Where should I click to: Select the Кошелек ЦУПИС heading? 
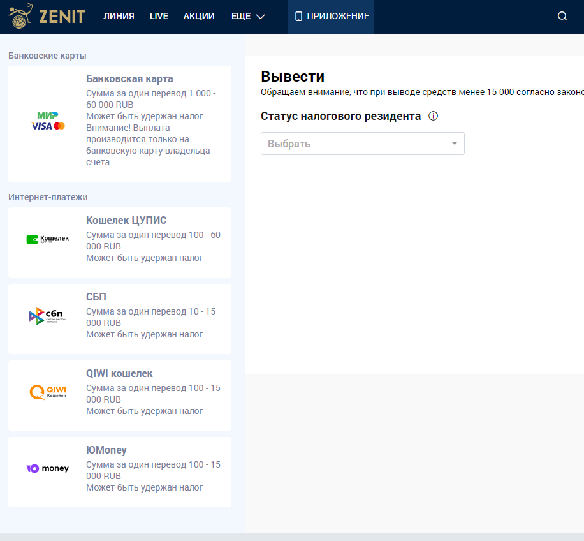(126, 220)
